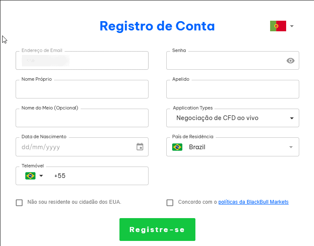314x246 pixels.
Task: Toggle password visibility eye icon
Action: [290, 60]
